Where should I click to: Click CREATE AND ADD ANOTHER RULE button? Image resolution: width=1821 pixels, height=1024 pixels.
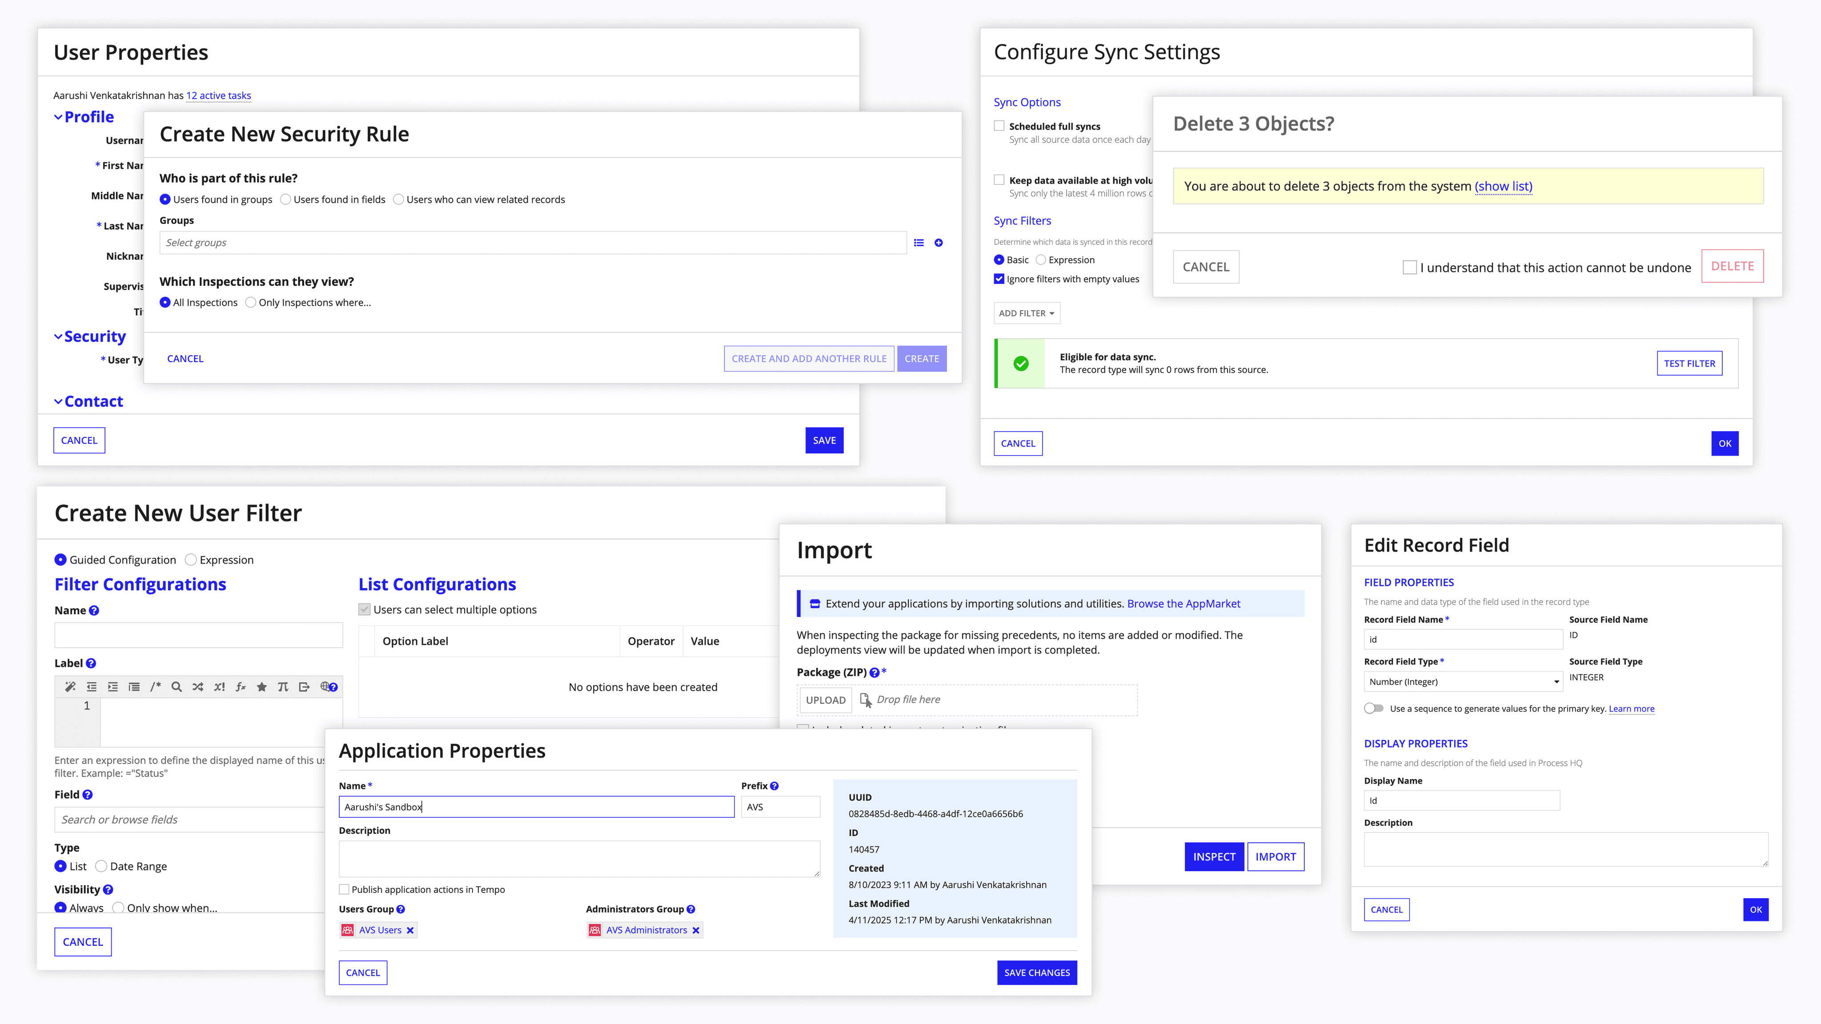[809, 358]
